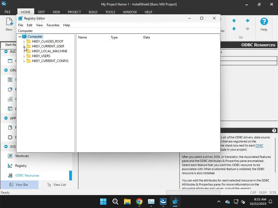Click the Registry Editor title bar icon
Image resolution: width=278 pixels, height=208 pixels.
[x=20, y=18]
